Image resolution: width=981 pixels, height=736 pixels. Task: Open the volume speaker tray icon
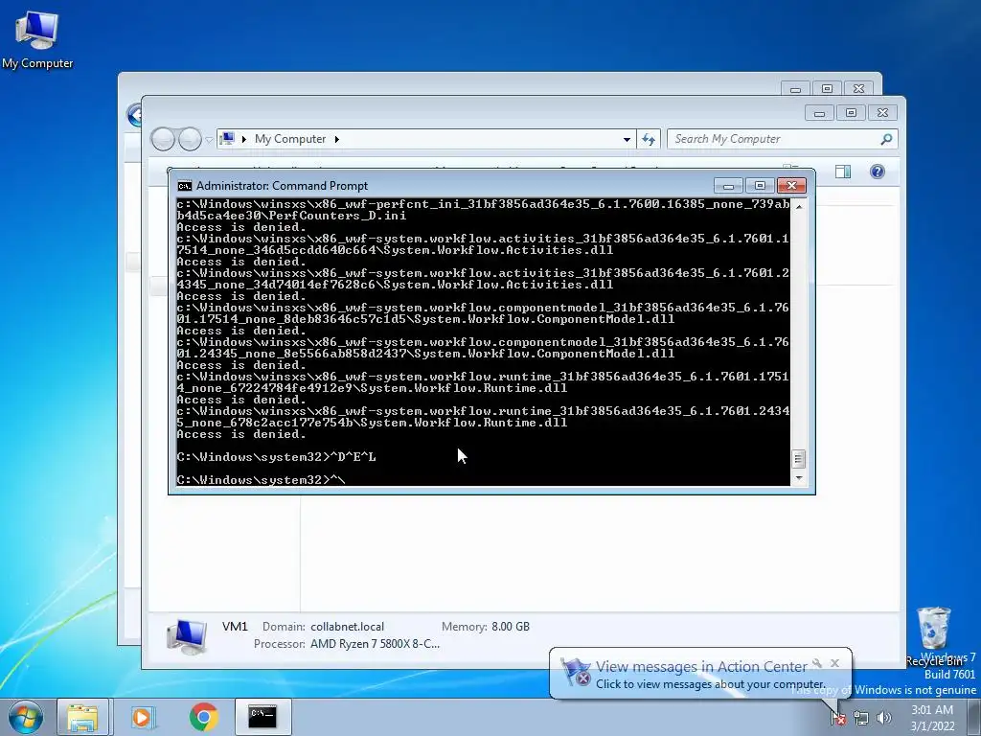coord(884,718)
